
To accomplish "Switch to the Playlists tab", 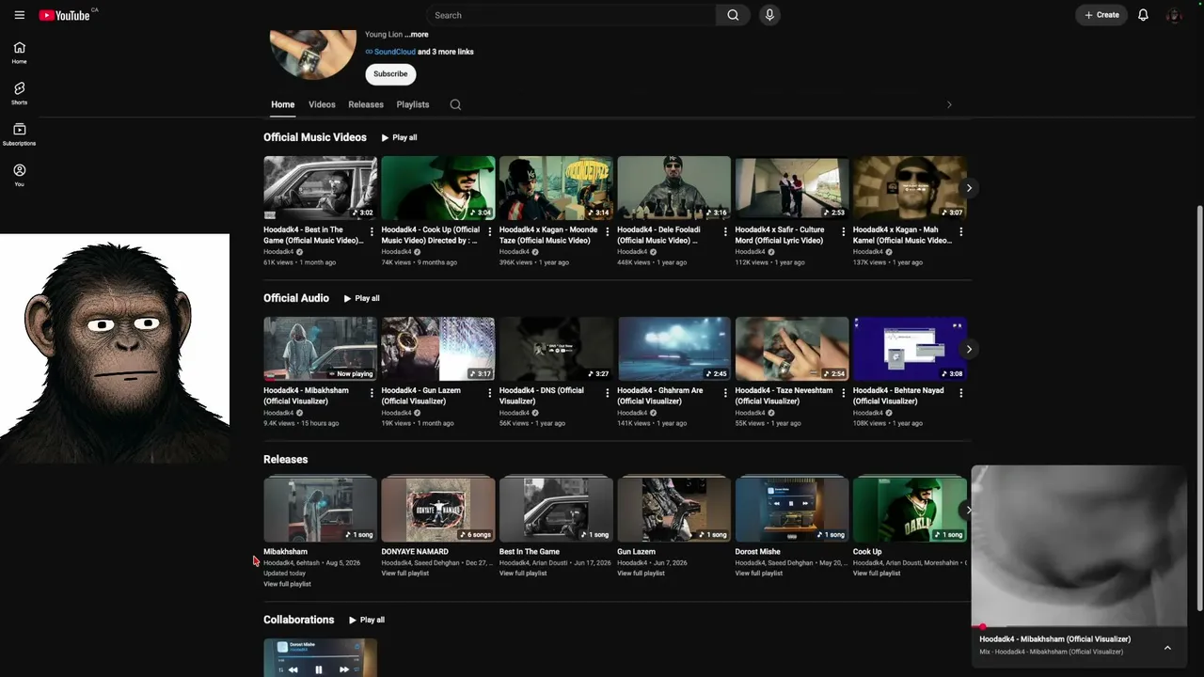I will pos(413,104).
